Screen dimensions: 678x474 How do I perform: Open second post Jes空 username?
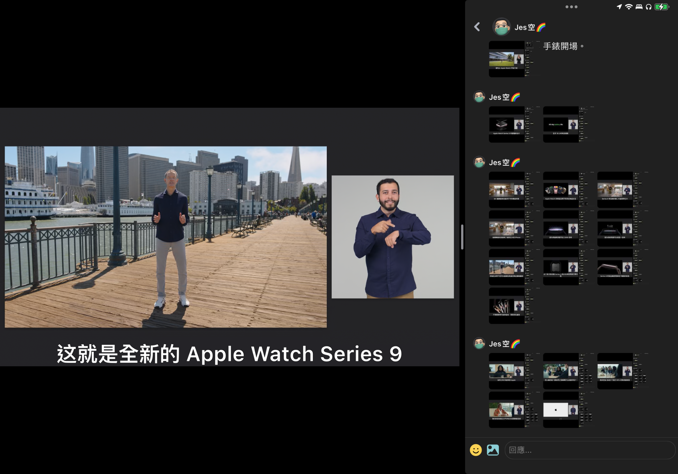pos(505,97)
